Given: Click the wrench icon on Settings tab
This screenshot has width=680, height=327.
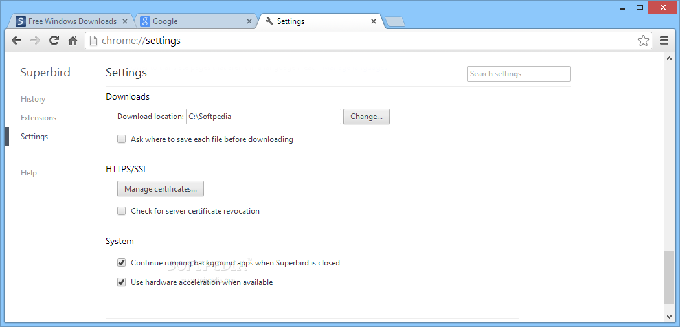Looking at the screenshot, I should point(269,21).
